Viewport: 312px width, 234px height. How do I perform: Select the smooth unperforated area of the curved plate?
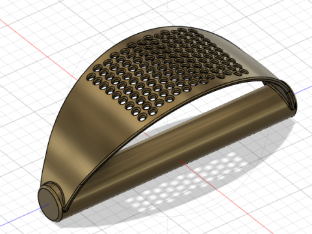[x=86, y=130]
